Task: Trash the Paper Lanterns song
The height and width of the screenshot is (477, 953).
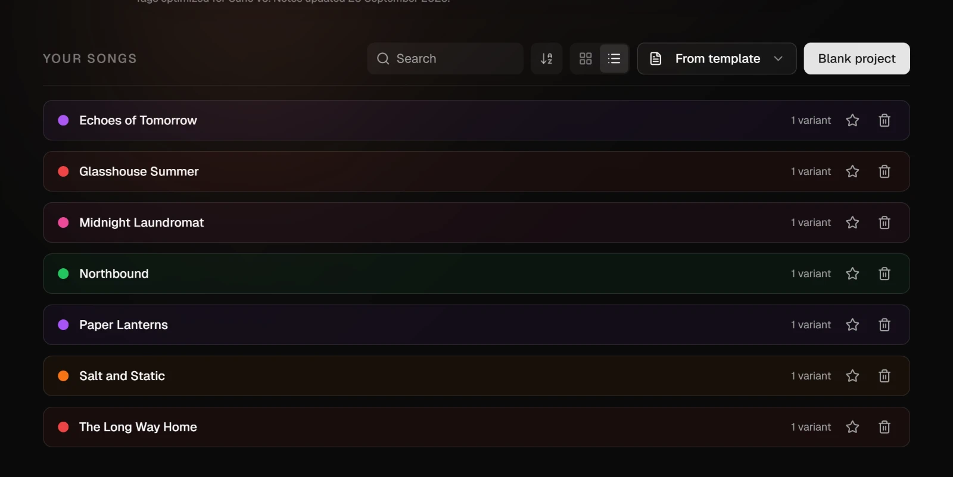Action: click(885, 325)
